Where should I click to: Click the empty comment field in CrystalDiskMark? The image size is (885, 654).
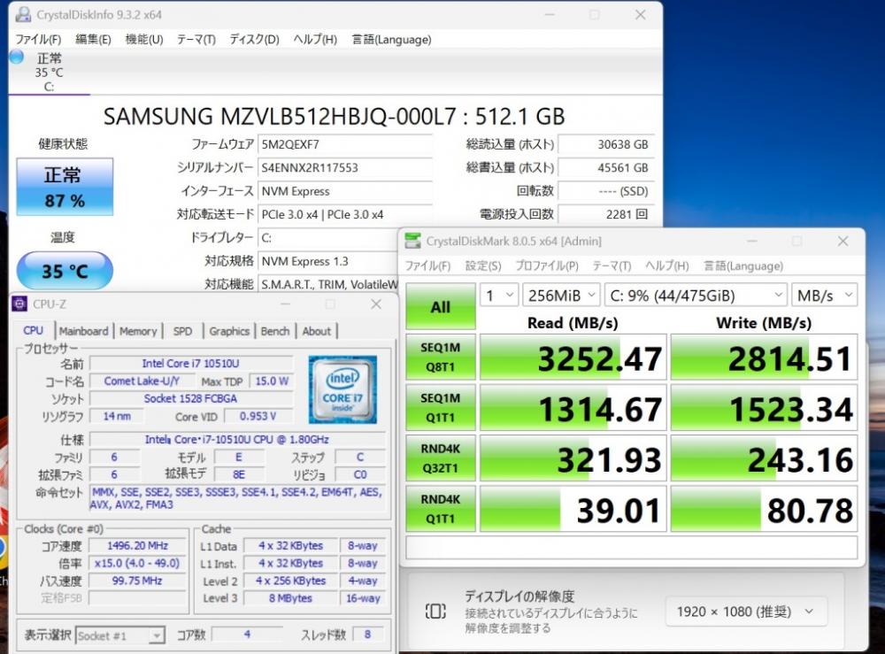(632, 547)
